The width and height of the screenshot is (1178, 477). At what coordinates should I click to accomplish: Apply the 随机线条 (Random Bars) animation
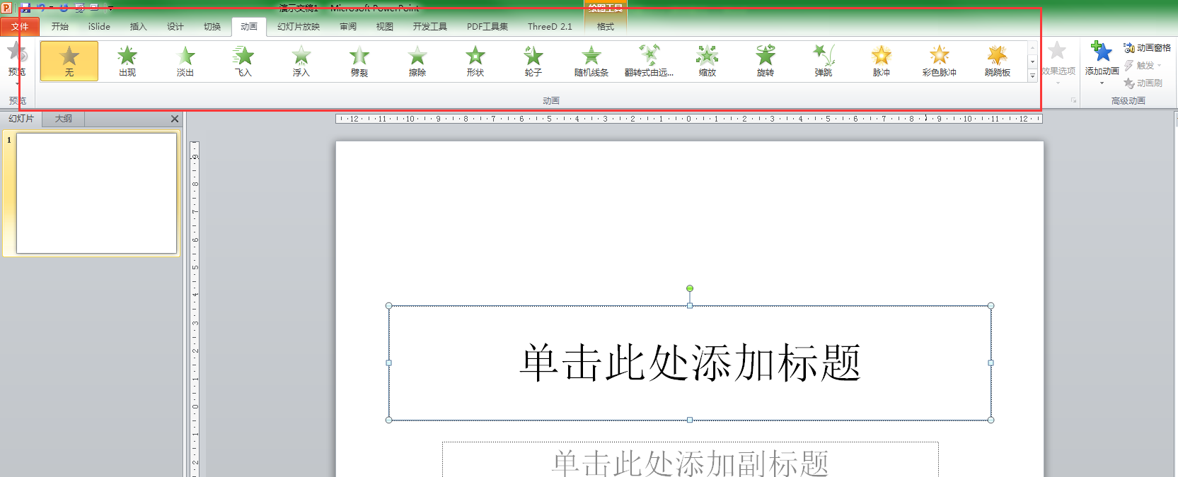[x=591, y=61]
